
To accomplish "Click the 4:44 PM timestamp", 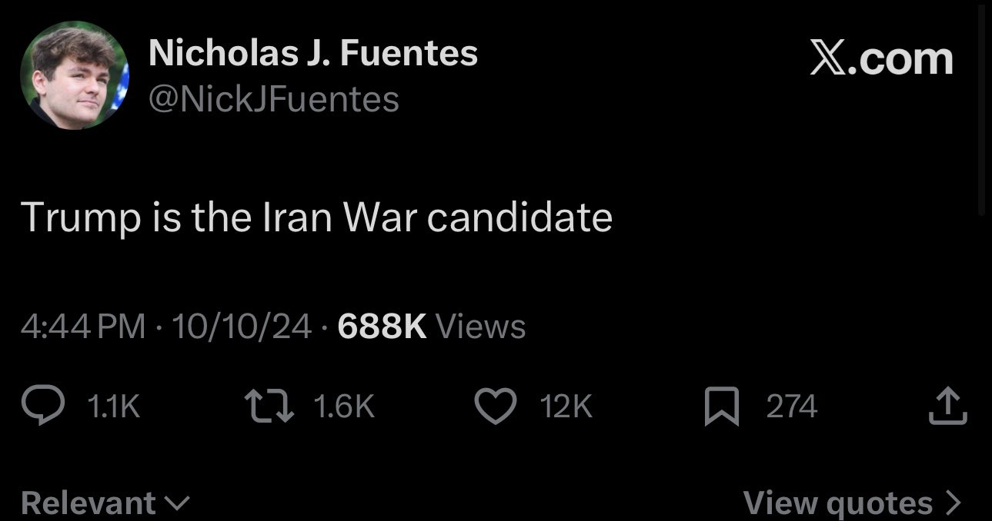I will (x=83, y=327).
